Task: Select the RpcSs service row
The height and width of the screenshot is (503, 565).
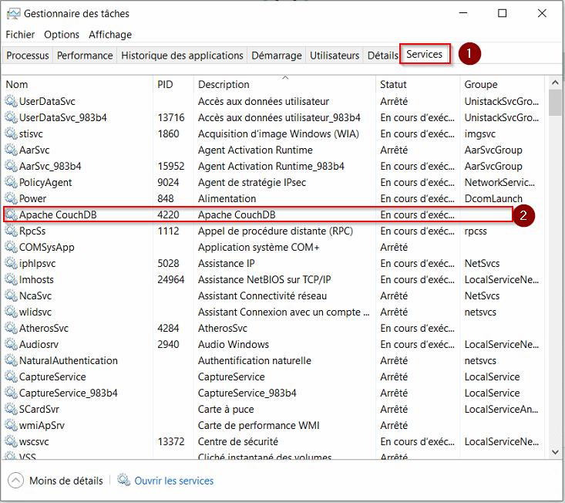Action: 274,231
